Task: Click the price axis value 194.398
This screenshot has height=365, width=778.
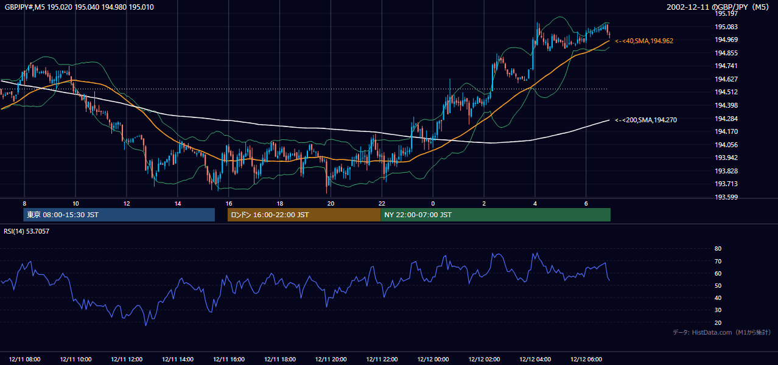Action: pos(726,105)
